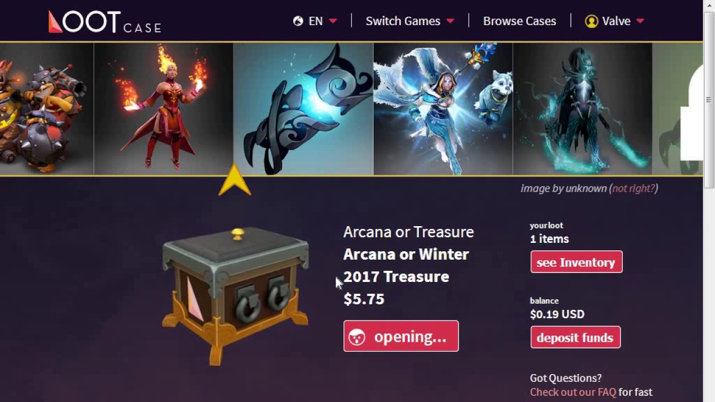Viewport: 715px width, 402px height.
Task: Click the yellow arrow selector marker
Action: tap(235, 180)
